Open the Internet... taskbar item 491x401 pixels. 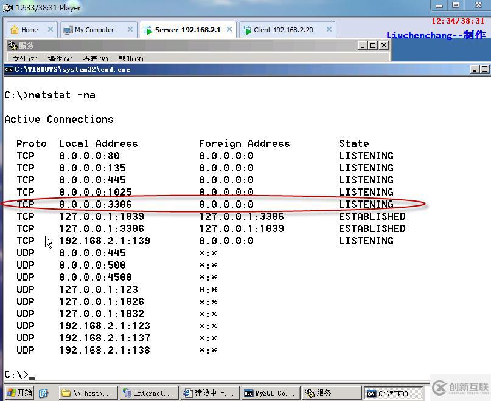click(148, 393)
